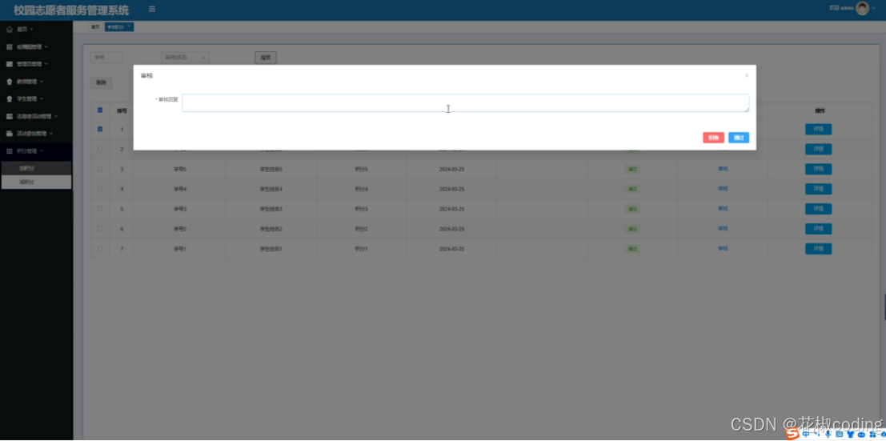
Task: Check the checkbox for row 2
Action: click(100, 149)
